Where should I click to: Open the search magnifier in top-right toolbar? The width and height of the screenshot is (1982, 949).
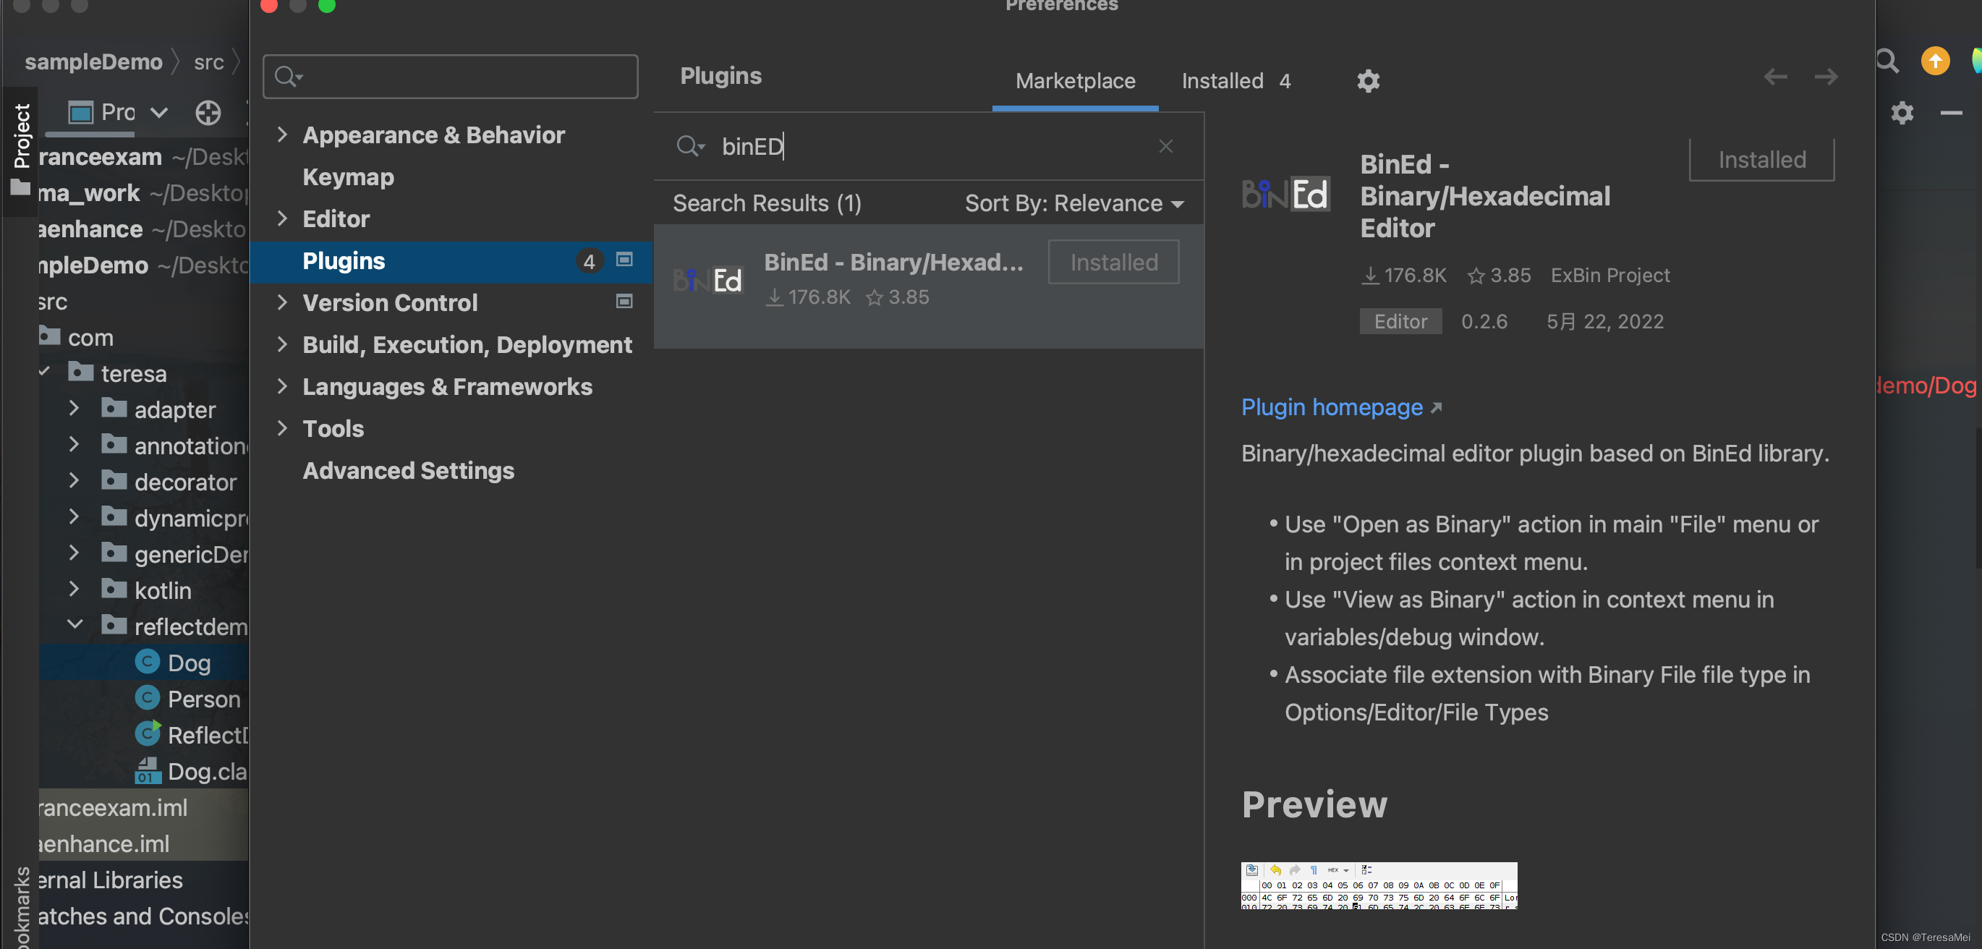click(x=1887, y=61)
